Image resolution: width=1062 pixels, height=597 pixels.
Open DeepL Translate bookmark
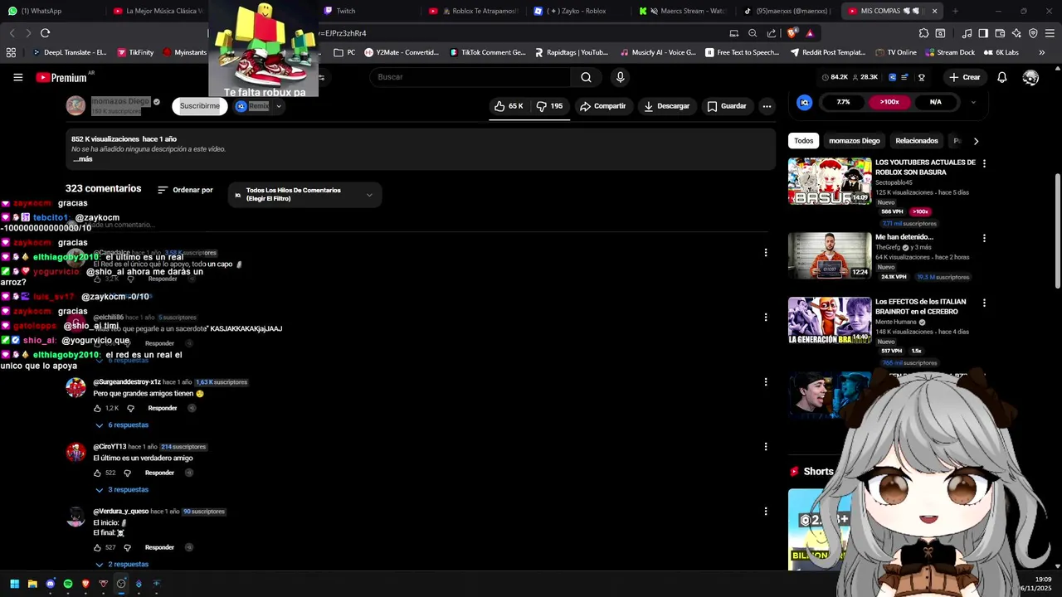coord(69,52)
